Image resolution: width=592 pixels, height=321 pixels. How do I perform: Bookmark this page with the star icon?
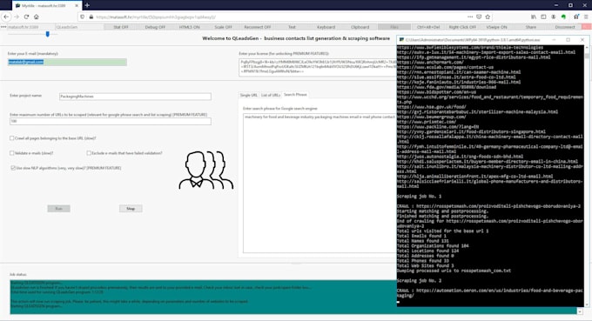coord(488,17)
